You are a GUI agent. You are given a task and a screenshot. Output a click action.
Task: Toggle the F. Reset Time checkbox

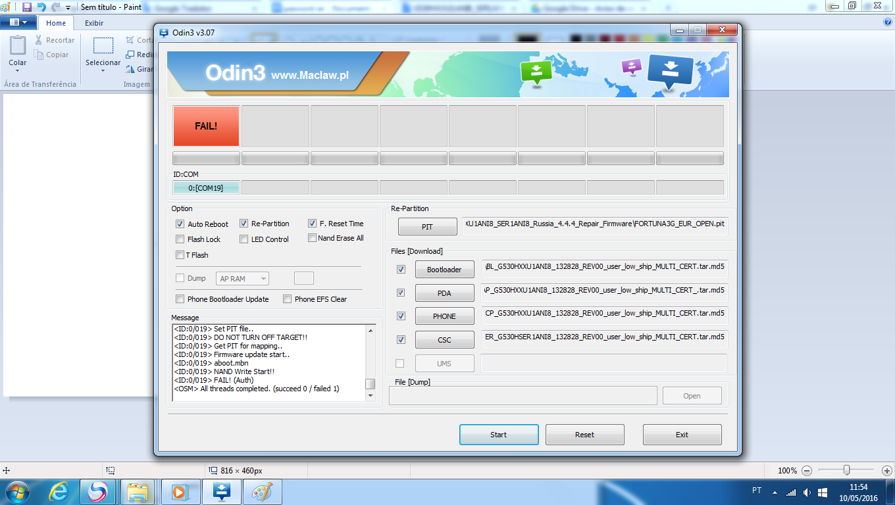point(313,224)
